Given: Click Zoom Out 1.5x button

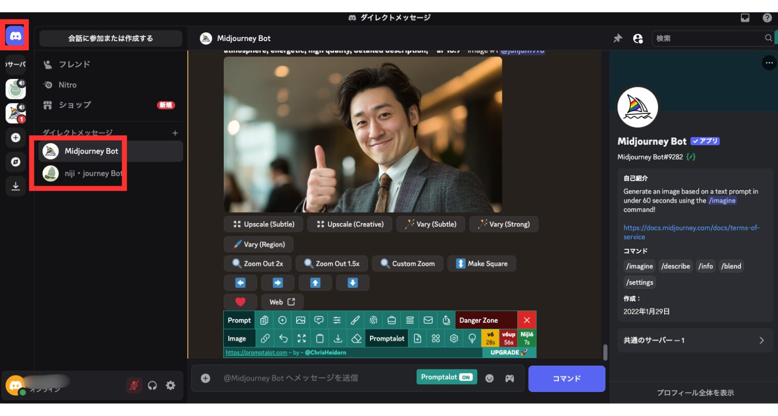Looking at the screenshot, I should coord(332,264).
